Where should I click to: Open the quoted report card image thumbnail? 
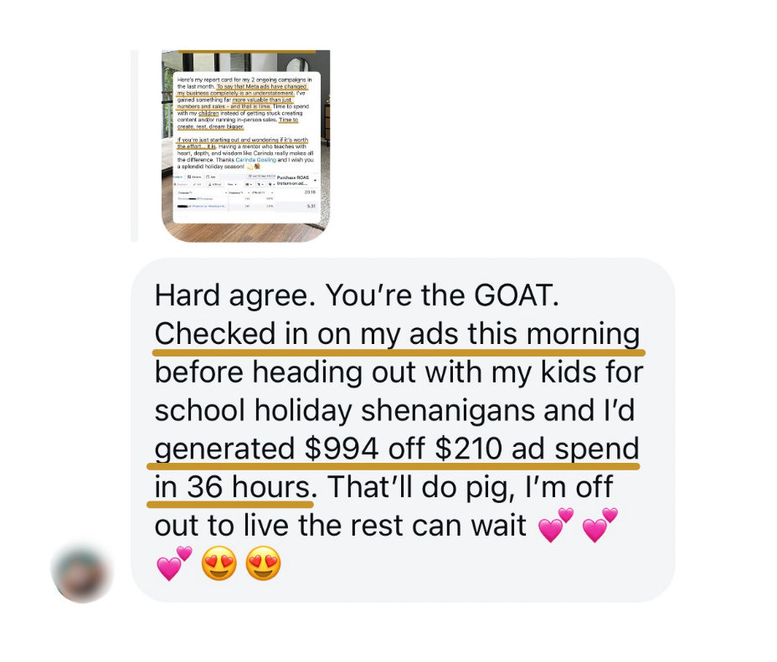click(246, 146)
